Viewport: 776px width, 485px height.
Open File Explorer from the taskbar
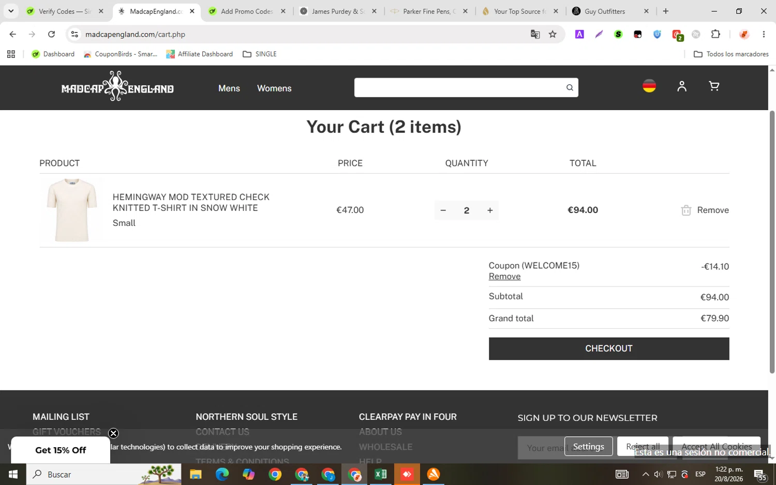(x=196, y=474)
